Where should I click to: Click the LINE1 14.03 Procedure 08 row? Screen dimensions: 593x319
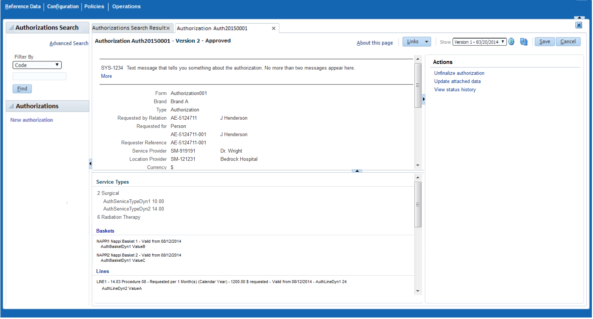(221, 282)
